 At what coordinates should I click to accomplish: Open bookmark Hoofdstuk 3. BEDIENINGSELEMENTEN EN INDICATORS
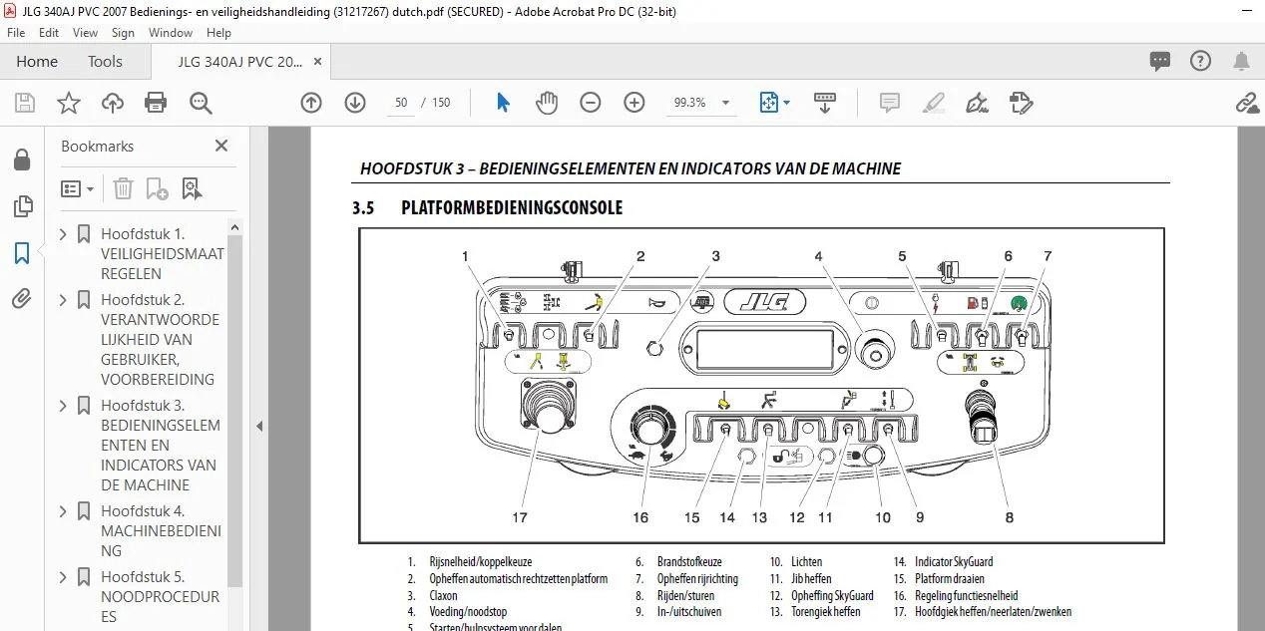(161, 445)
